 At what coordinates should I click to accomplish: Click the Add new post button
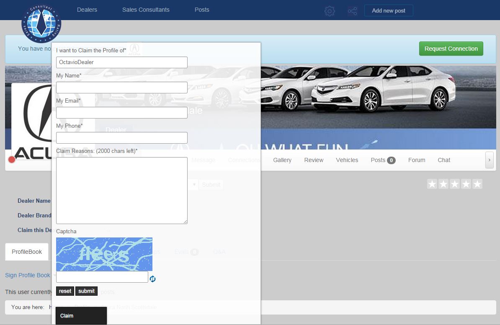pos(388,10)
